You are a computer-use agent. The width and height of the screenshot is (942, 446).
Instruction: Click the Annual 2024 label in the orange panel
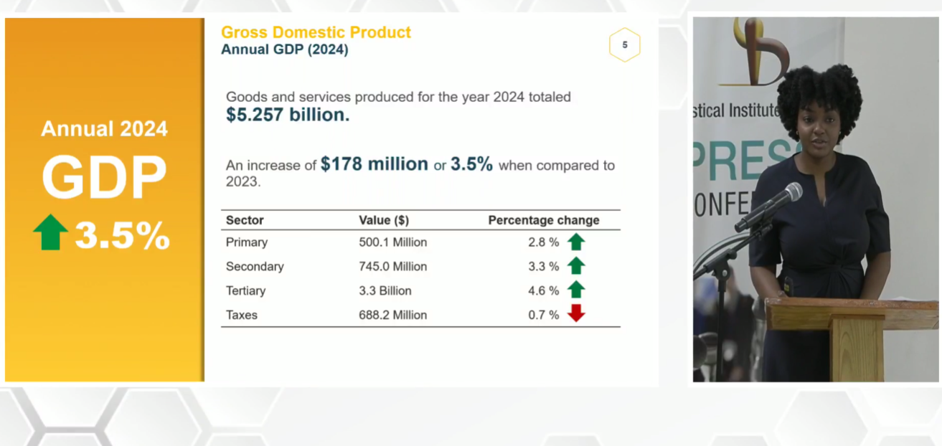click(104, 129)
